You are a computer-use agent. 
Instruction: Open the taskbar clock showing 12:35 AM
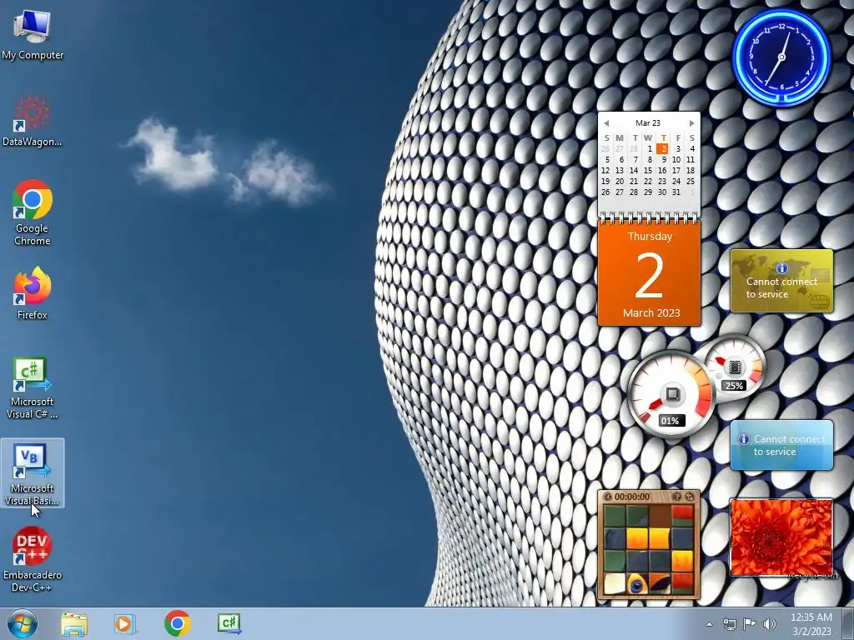pos(811,617)
